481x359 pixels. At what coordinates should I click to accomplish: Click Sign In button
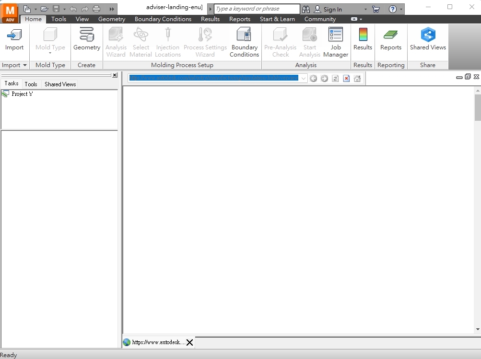click(328, 9)
